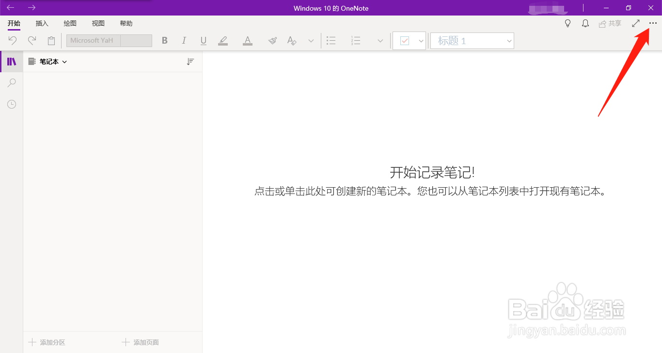This screenshot has height=353, width=662.
Task: Open the Microsoft YaHei font name box
Action: click(x=93, y=41)
